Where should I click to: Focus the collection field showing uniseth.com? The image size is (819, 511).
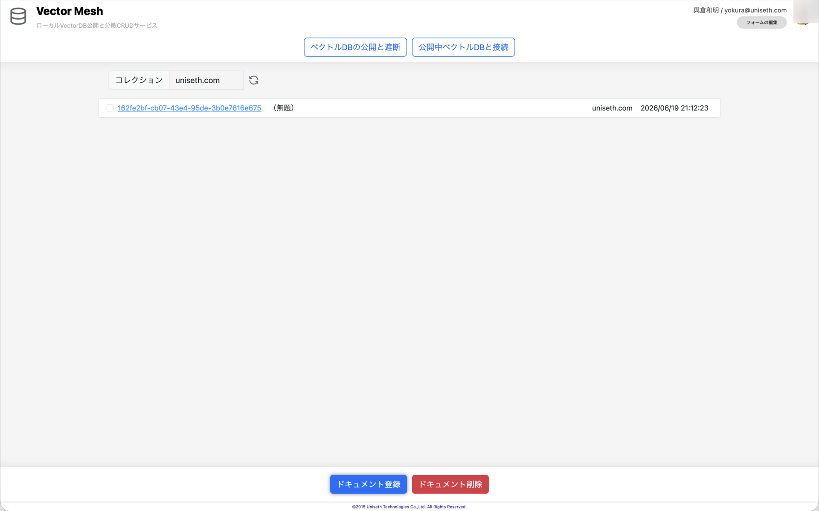click(x=206, y=80)
